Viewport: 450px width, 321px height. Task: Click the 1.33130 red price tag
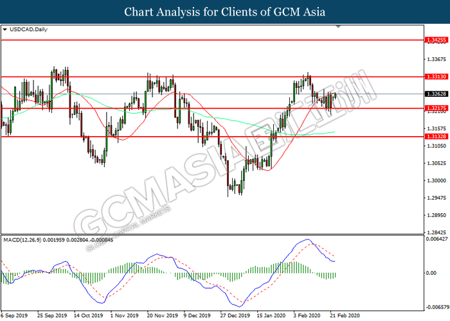[436, 76]
